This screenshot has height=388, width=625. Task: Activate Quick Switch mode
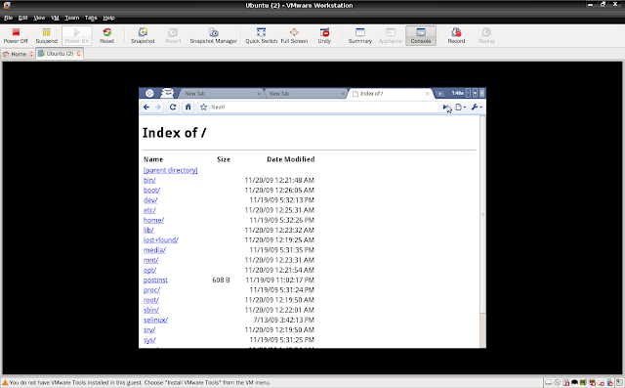coord(261,35)
